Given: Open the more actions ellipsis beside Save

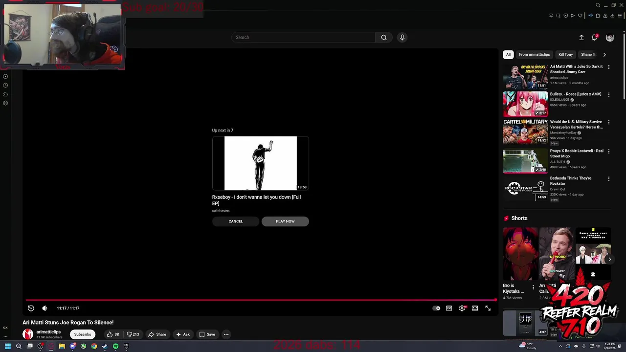Looking at the screenshot, I should 226,334.
